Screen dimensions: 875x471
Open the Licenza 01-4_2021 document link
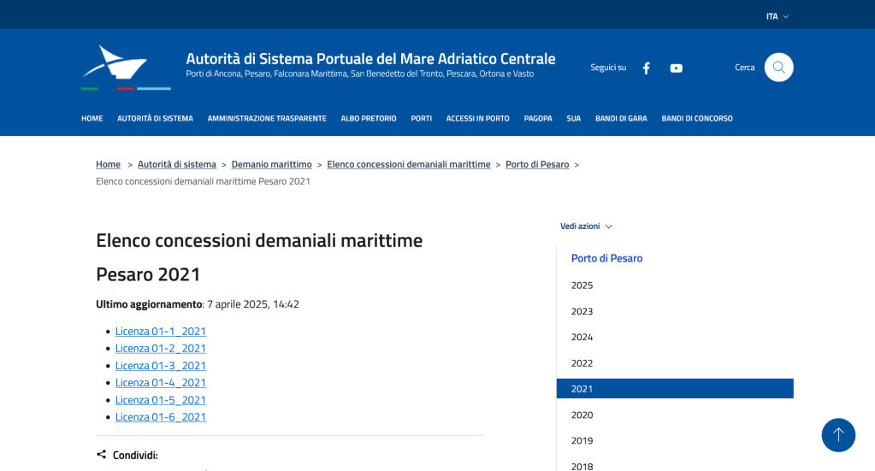[x=161, y=383]
